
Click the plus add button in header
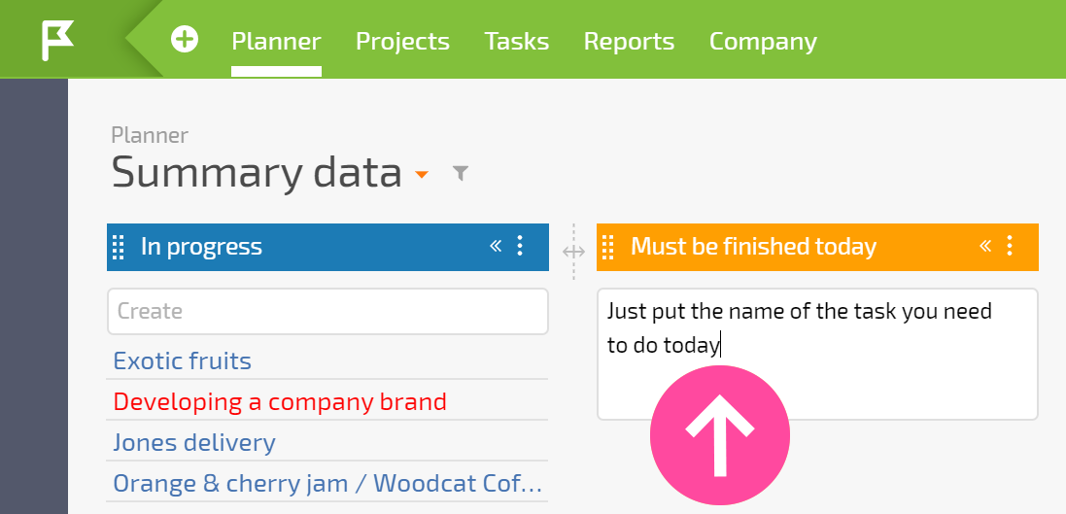click(185, 40)
